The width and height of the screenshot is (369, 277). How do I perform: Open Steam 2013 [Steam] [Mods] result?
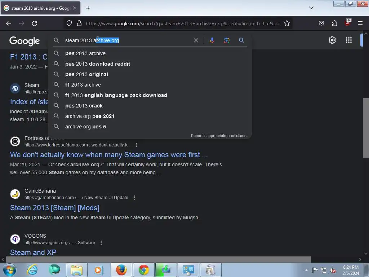pos(55,208)
